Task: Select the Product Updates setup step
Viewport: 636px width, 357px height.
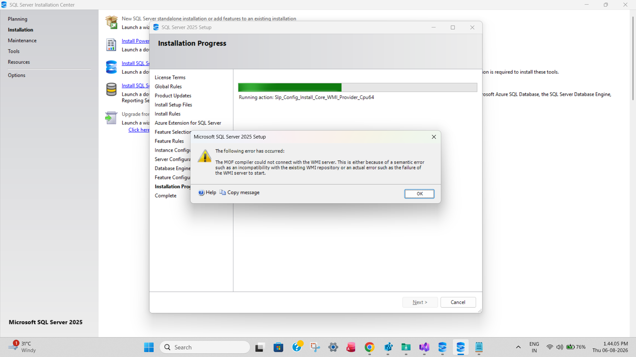Action: coord(173,96)
